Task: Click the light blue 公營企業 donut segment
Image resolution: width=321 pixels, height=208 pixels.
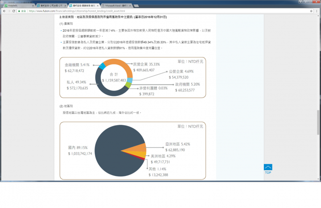Action: point(130,80)
